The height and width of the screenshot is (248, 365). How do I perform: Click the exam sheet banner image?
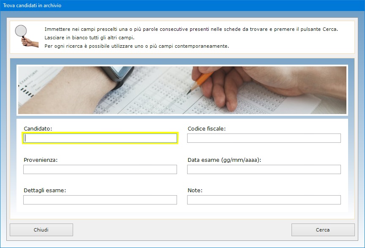(x=182, y=90)
